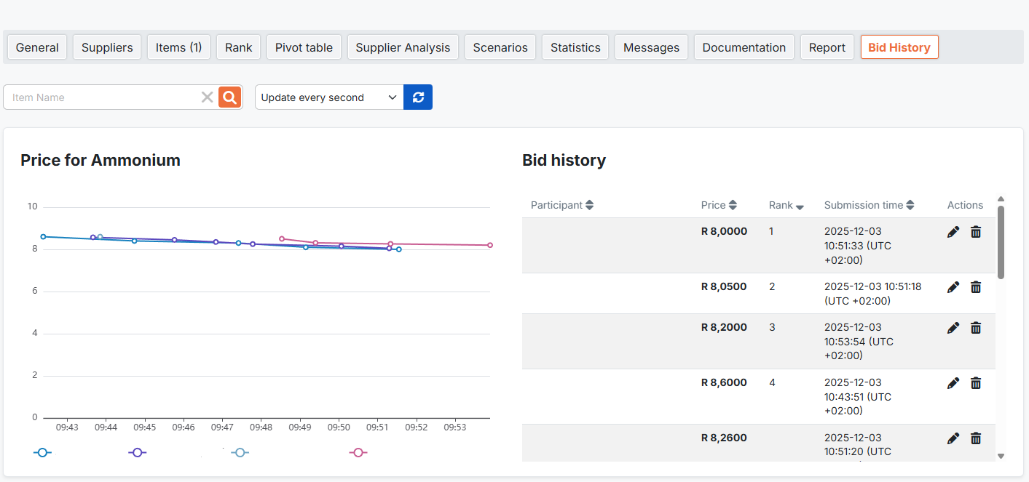Toggle the first blue legend series marker

pyautogui.click(x=42, y=452)
